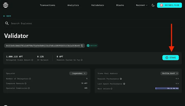The height and width of the screenshot is (106, 185).
Task: Click info icon beside Rewards Performance
Action: click(x=121, y=79)
